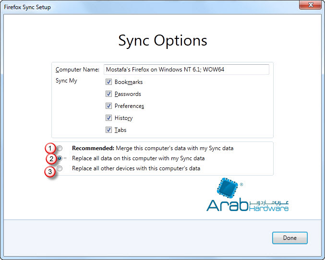Viewport: 325px width, 260px height.
Task: Choose Replace all data on this computer
Action: pos(60,158)
